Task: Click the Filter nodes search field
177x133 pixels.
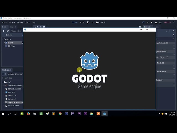Action: [16, 31]
